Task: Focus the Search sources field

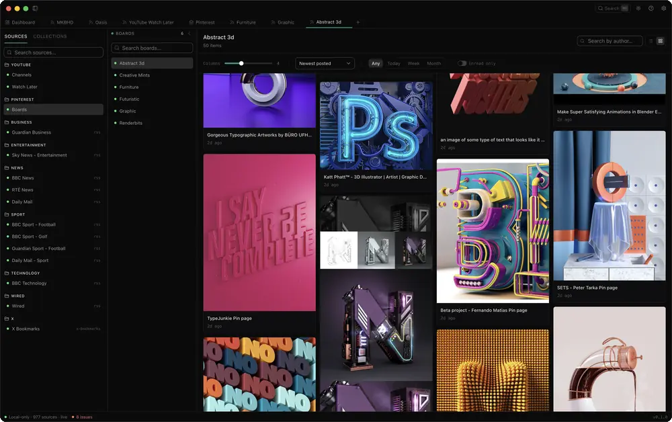Action: [x=54, y=52]
